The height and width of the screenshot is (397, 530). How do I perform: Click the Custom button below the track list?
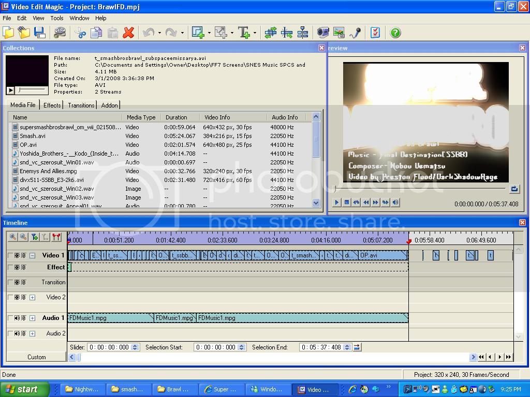(x=37, y=357)
